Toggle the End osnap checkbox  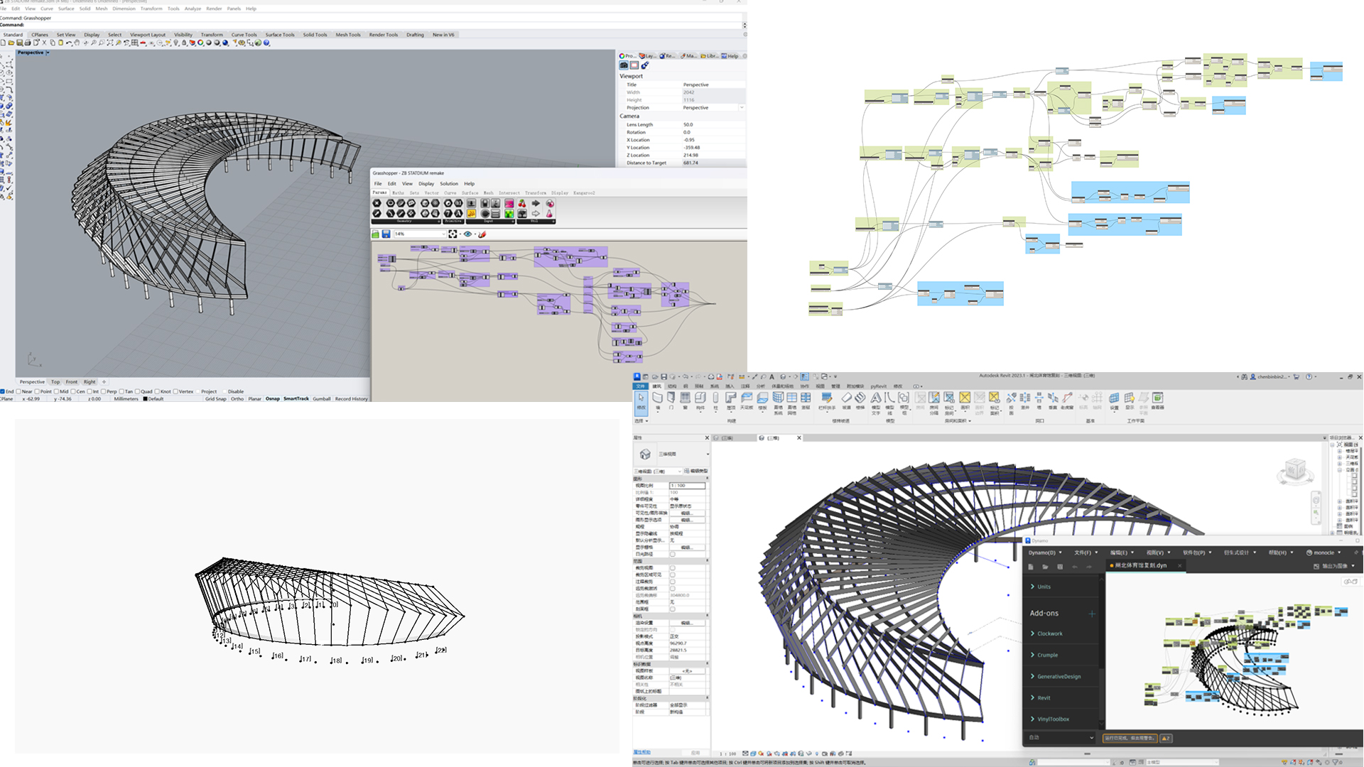click(3, 391)
